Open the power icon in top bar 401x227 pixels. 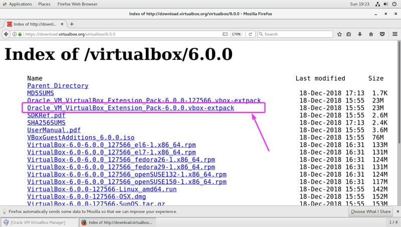394,4
